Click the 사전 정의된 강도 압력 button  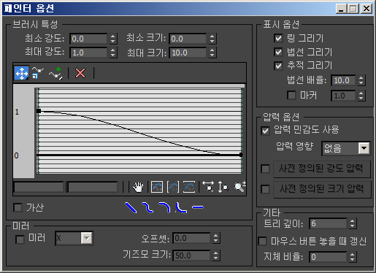[x=321, y=169]
